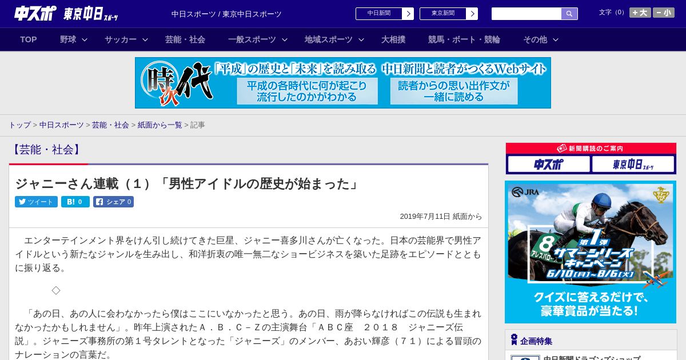Click the 【芸能・社会】 category heading
Viewport: 686px width, 360px height.
coord(47,150)
